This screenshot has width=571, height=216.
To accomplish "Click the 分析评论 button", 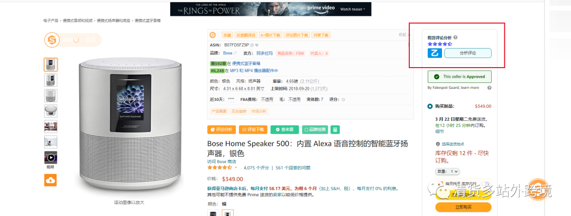I will click(x=467, y=53).
